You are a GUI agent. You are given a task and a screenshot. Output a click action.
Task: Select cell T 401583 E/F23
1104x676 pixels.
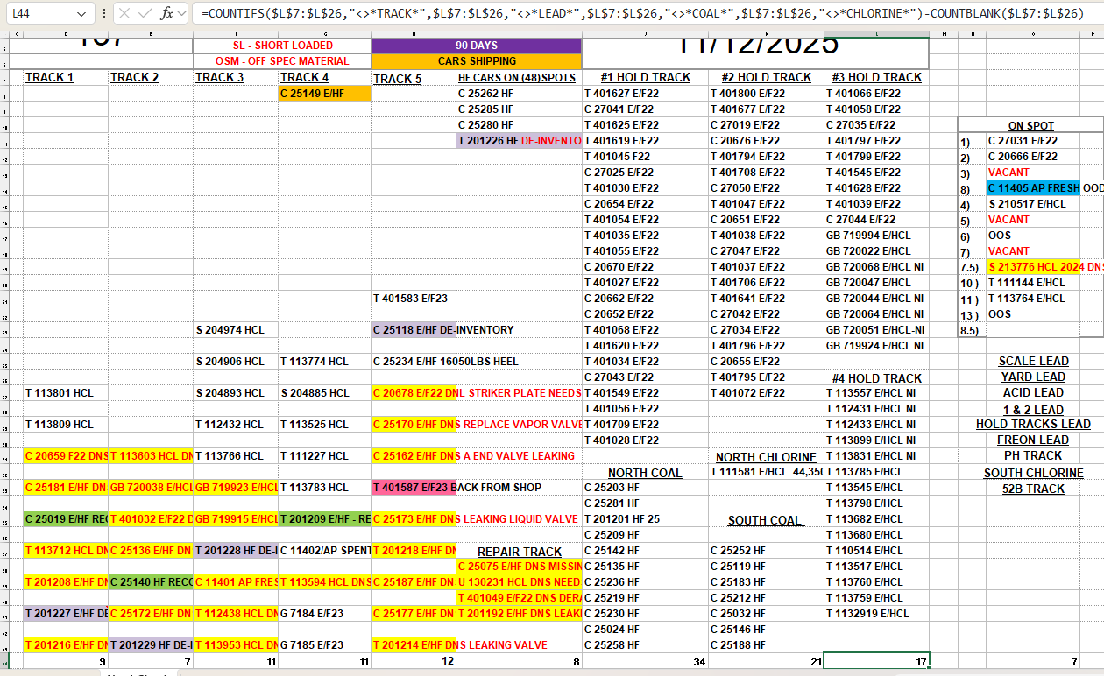(x=414, y=298)
